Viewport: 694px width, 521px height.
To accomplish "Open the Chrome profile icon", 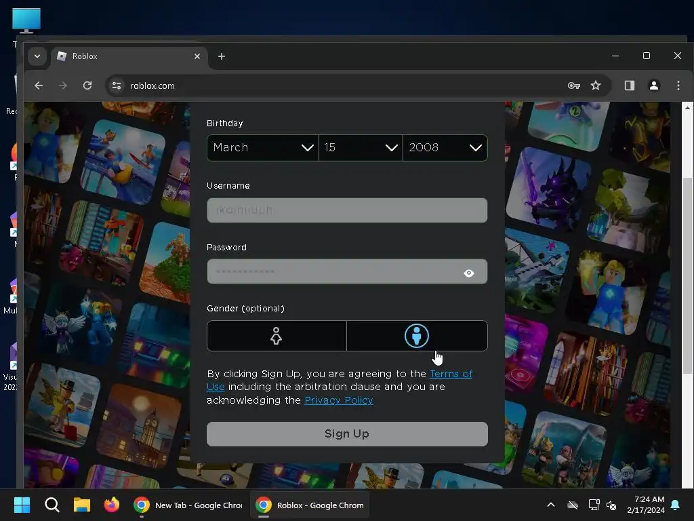I will tap(654, 85).
